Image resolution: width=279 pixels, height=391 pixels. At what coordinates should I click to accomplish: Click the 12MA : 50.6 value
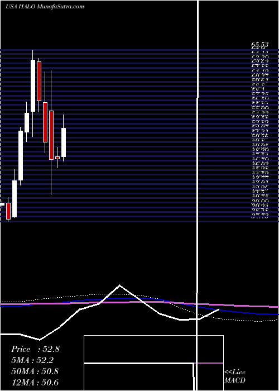(35, 382)
